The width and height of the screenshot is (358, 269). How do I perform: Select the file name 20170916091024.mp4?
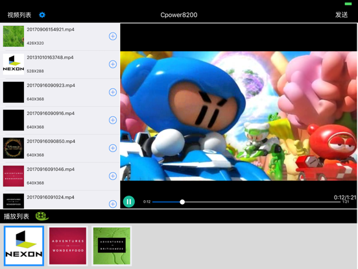(51, 197)
